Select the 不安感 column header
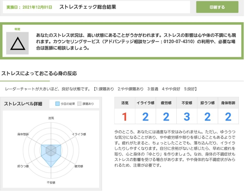This screenshot has height=194, width=245. tap(187, 103)
